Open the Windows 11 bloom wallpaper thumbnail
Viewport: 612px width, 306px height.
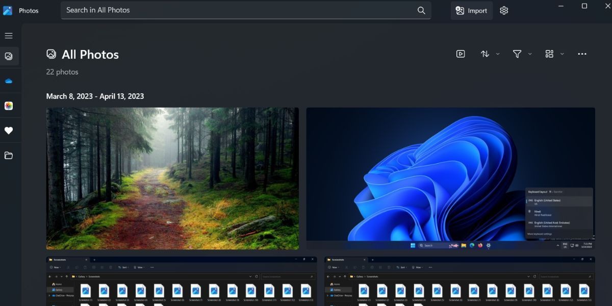pyautogui.click(x=450, y=178)
